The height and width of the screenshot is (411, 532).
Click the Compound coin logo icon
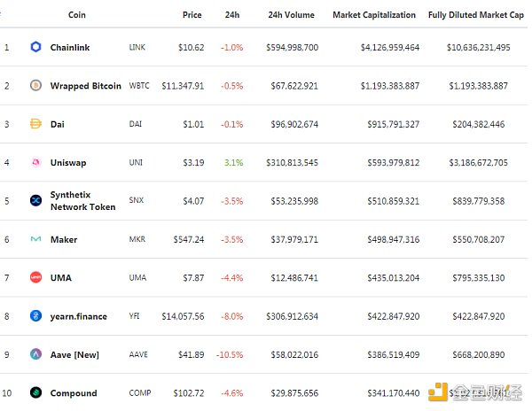pyautogui.click(x=35, y=393)
